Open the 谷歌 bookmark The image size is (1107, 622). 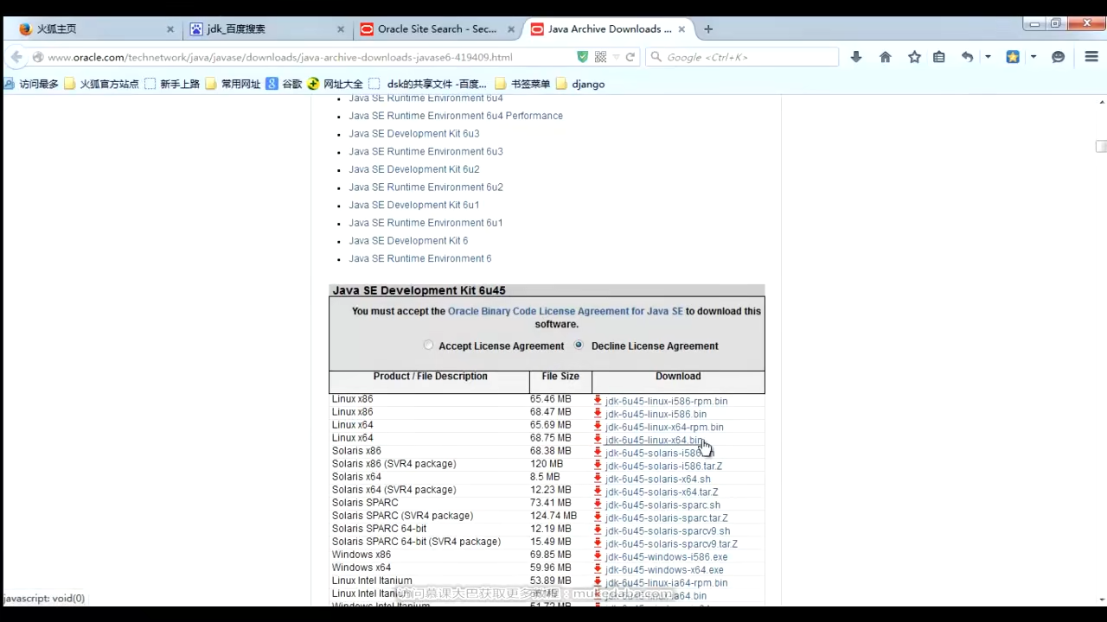click(284, 84)
